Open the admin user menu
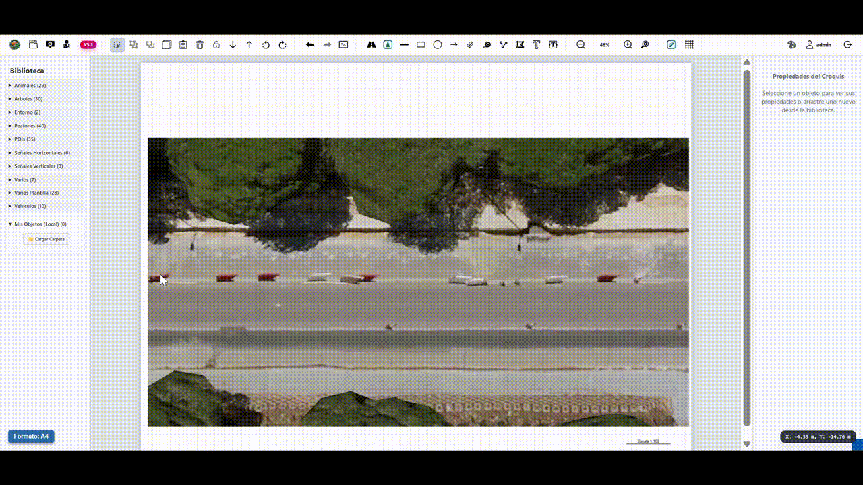The width and height of the screenshot is (863, 485). pyautogui.click(x=819, y=45)
